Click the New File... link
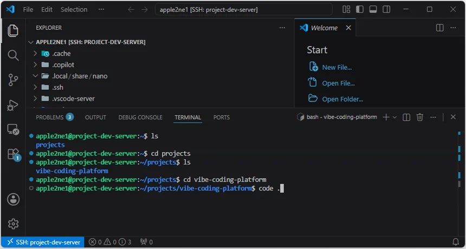The image size is (466, 249). pos(336,67)
